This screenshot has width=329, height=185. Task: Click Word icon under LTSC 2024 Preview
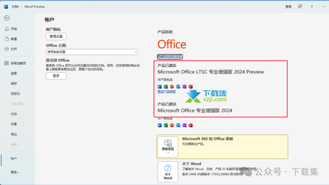tap(160, 87)
